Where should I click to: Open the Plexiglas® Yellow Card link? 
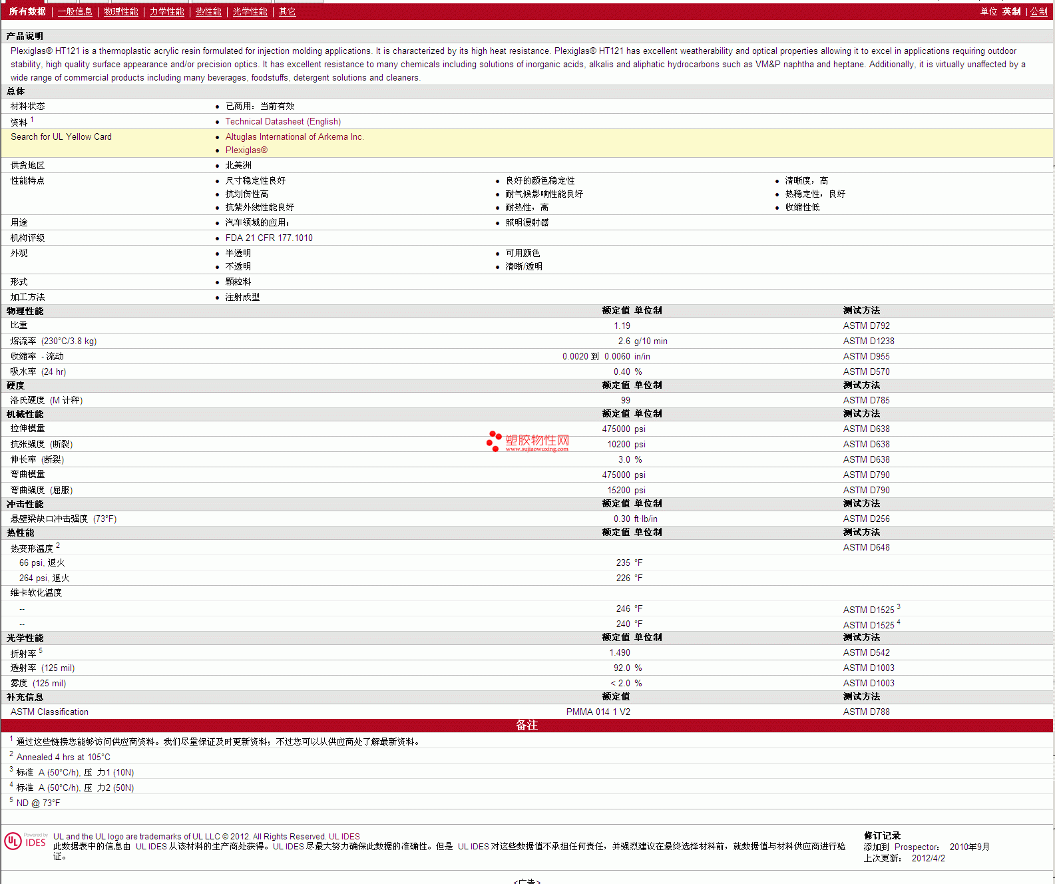point(246,150)
